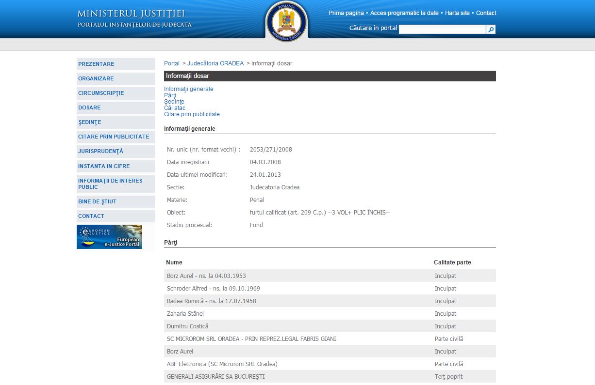Select INSTANTA IN CIFRE sidebar item
The width and height of the screenshot is (595, 385).
tap(116, 166)
